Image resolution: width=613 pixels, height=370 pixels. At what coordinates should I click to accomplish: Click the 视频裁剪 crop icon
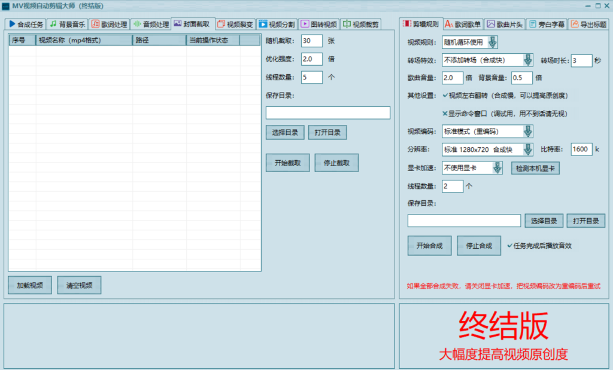click(x=347, y=25)
